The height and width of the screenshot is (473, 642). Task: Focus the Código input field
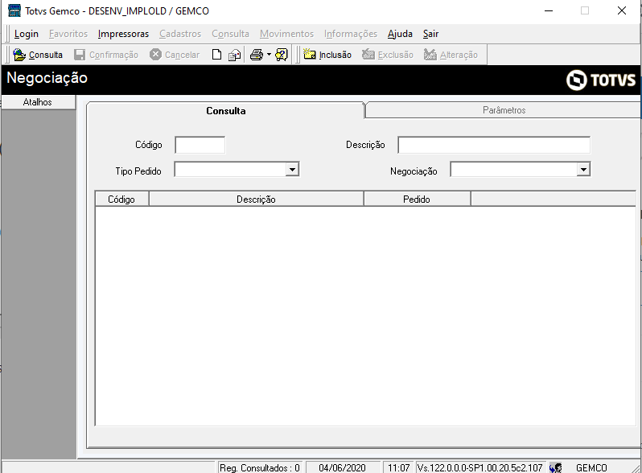click(x=200, y=145)
